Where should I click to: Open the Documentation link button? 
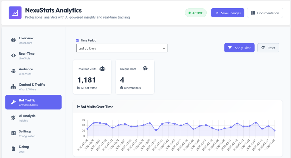265,13
